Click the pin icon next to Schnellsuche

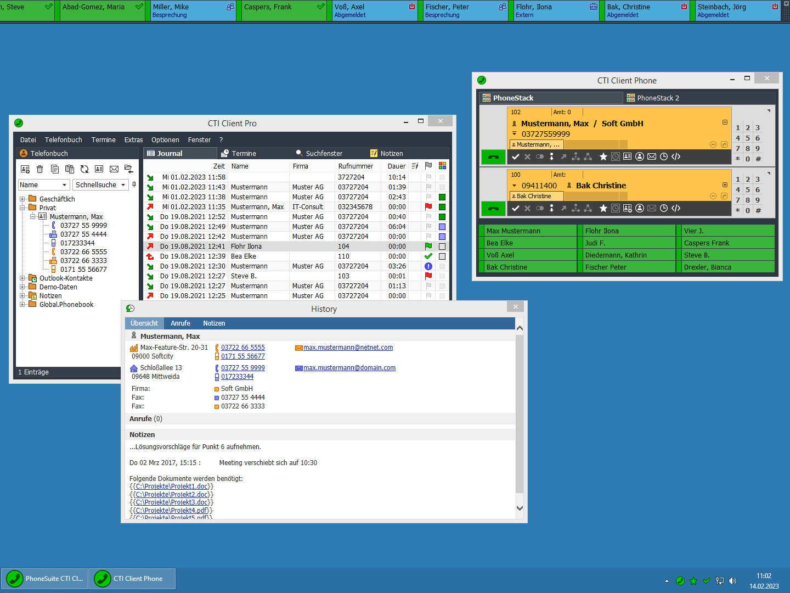pyautogui.click(x=134, y=184)
